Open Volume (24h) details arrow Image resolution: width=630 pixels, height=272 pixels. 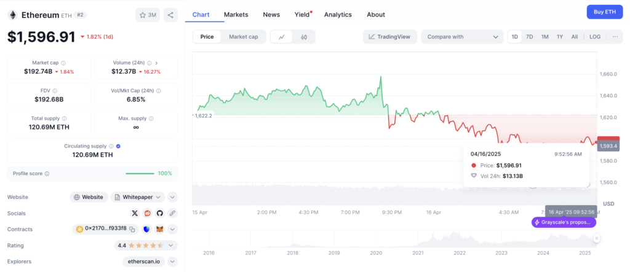click(x=156, y=63)
